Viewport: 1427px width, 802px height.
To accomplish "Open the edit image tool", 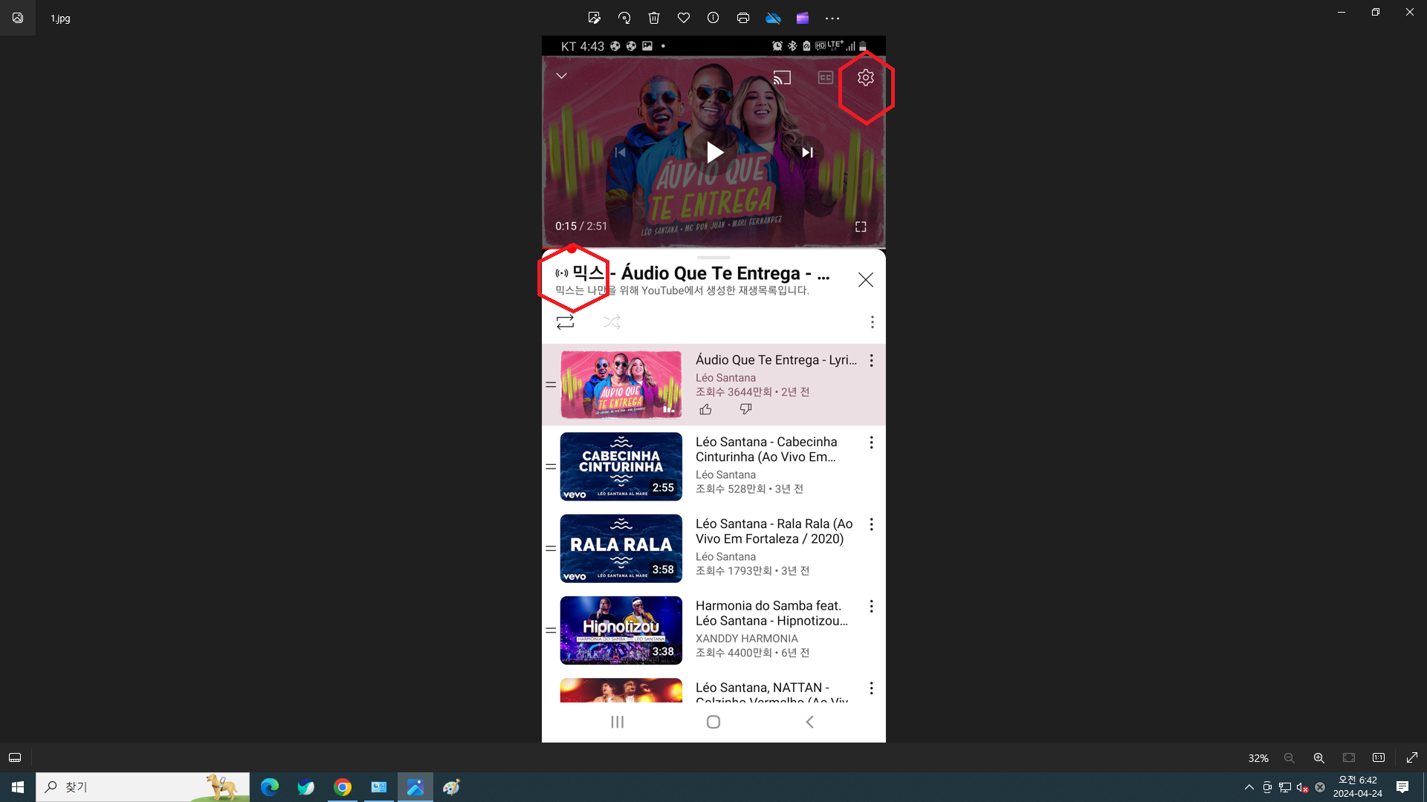I will (x=594, y=18).
